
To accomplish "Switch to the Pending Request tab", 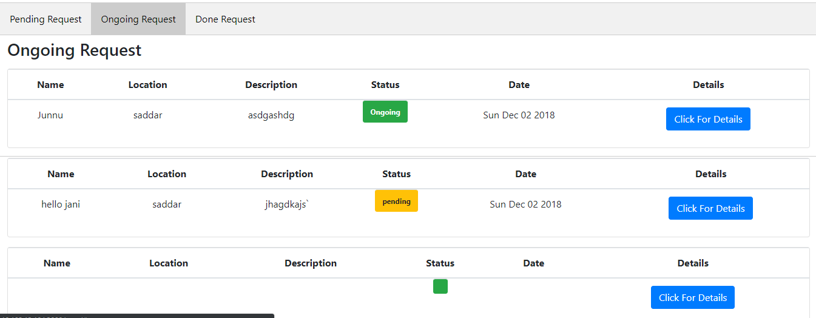I will pos(46,19).
